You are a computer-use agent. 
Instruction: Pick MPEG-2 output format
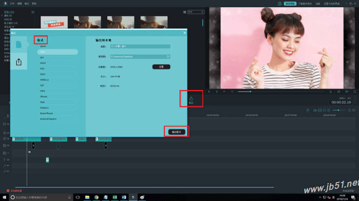tap(45, 80)
